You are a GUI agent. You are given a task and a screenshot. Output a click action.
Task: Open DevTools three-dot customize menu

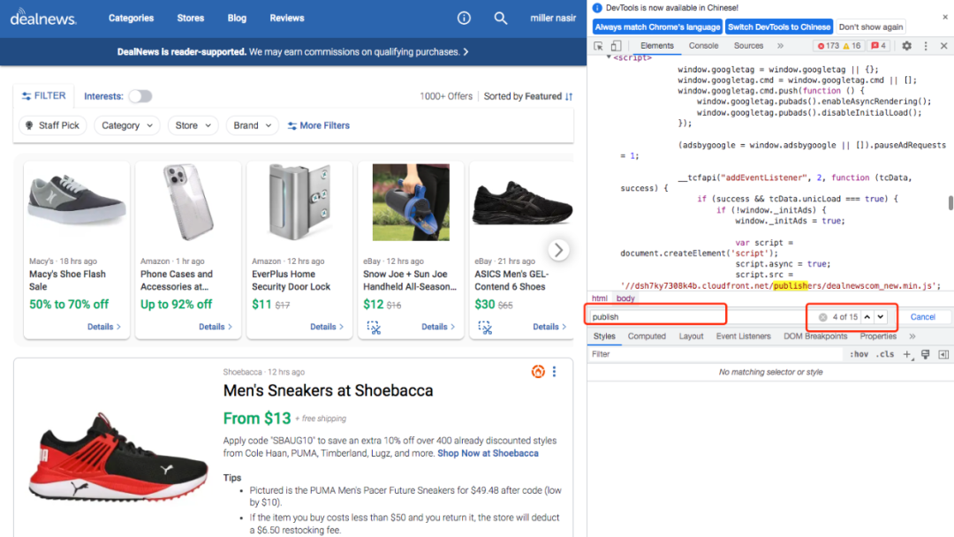(x=926, y=46)
